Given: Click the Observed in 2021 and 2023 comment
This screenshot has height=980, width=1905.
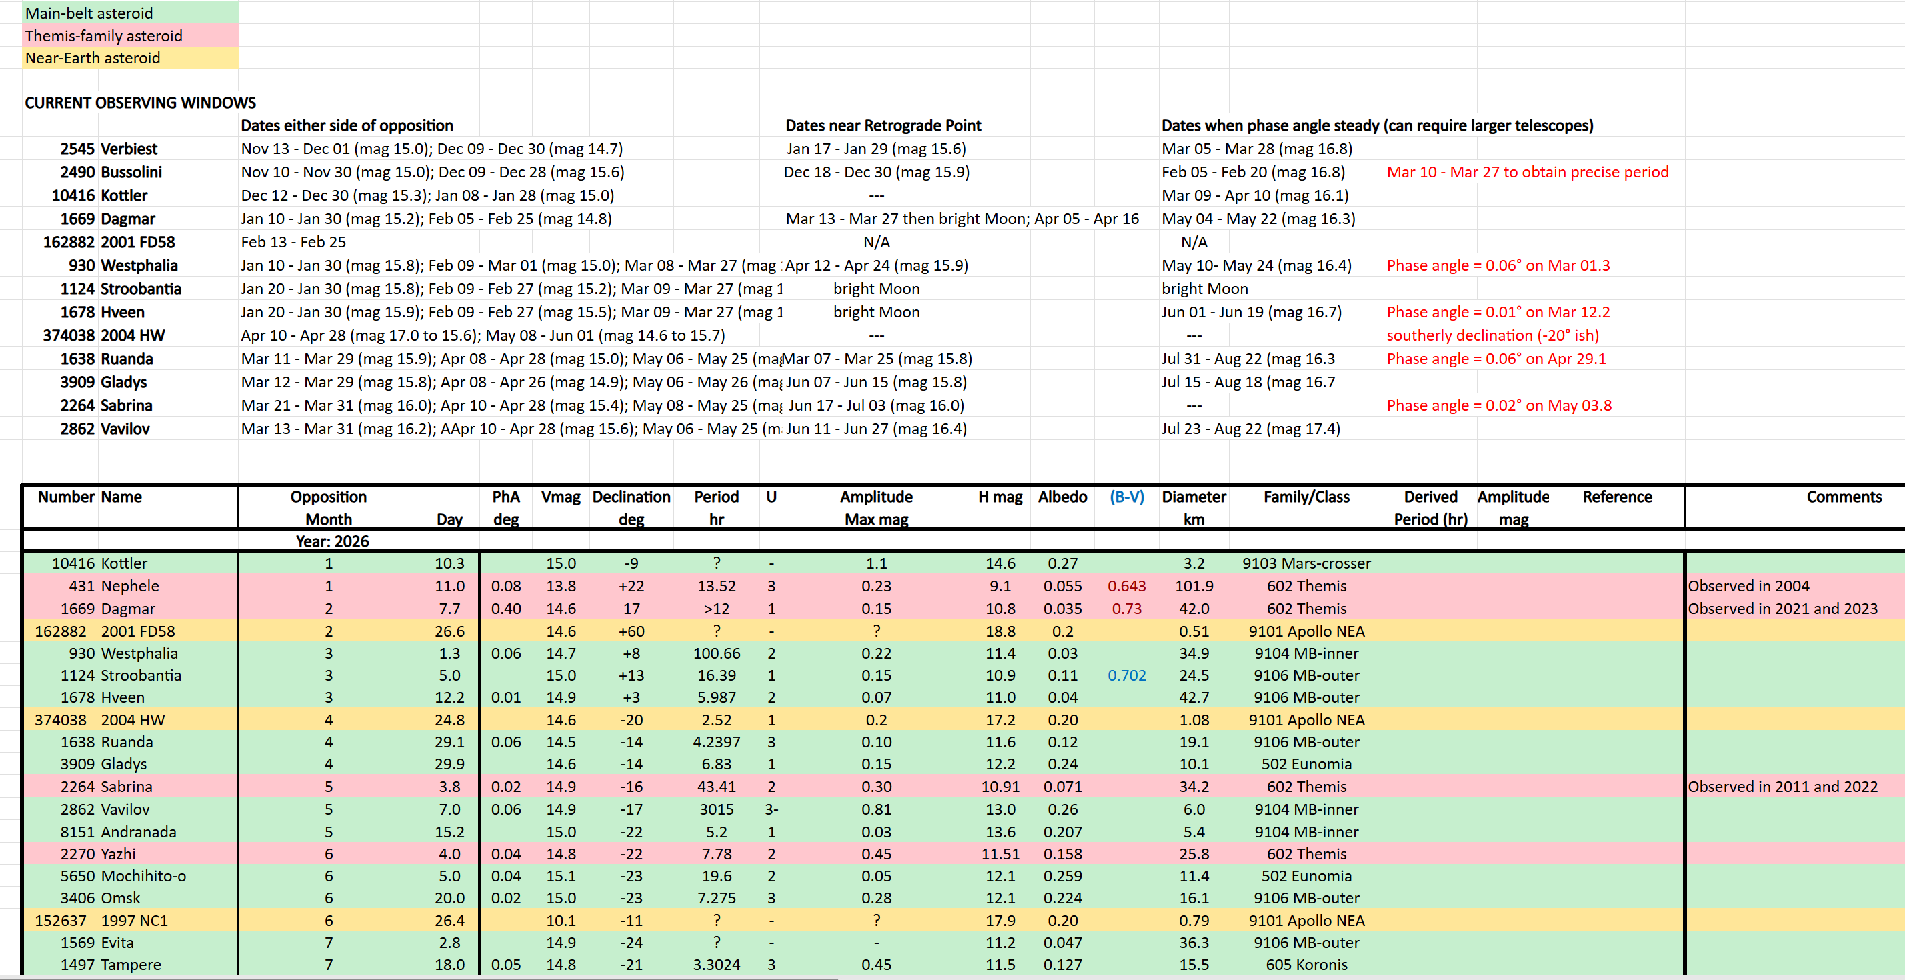Looking at the screenshot, I should [1782, 609].
